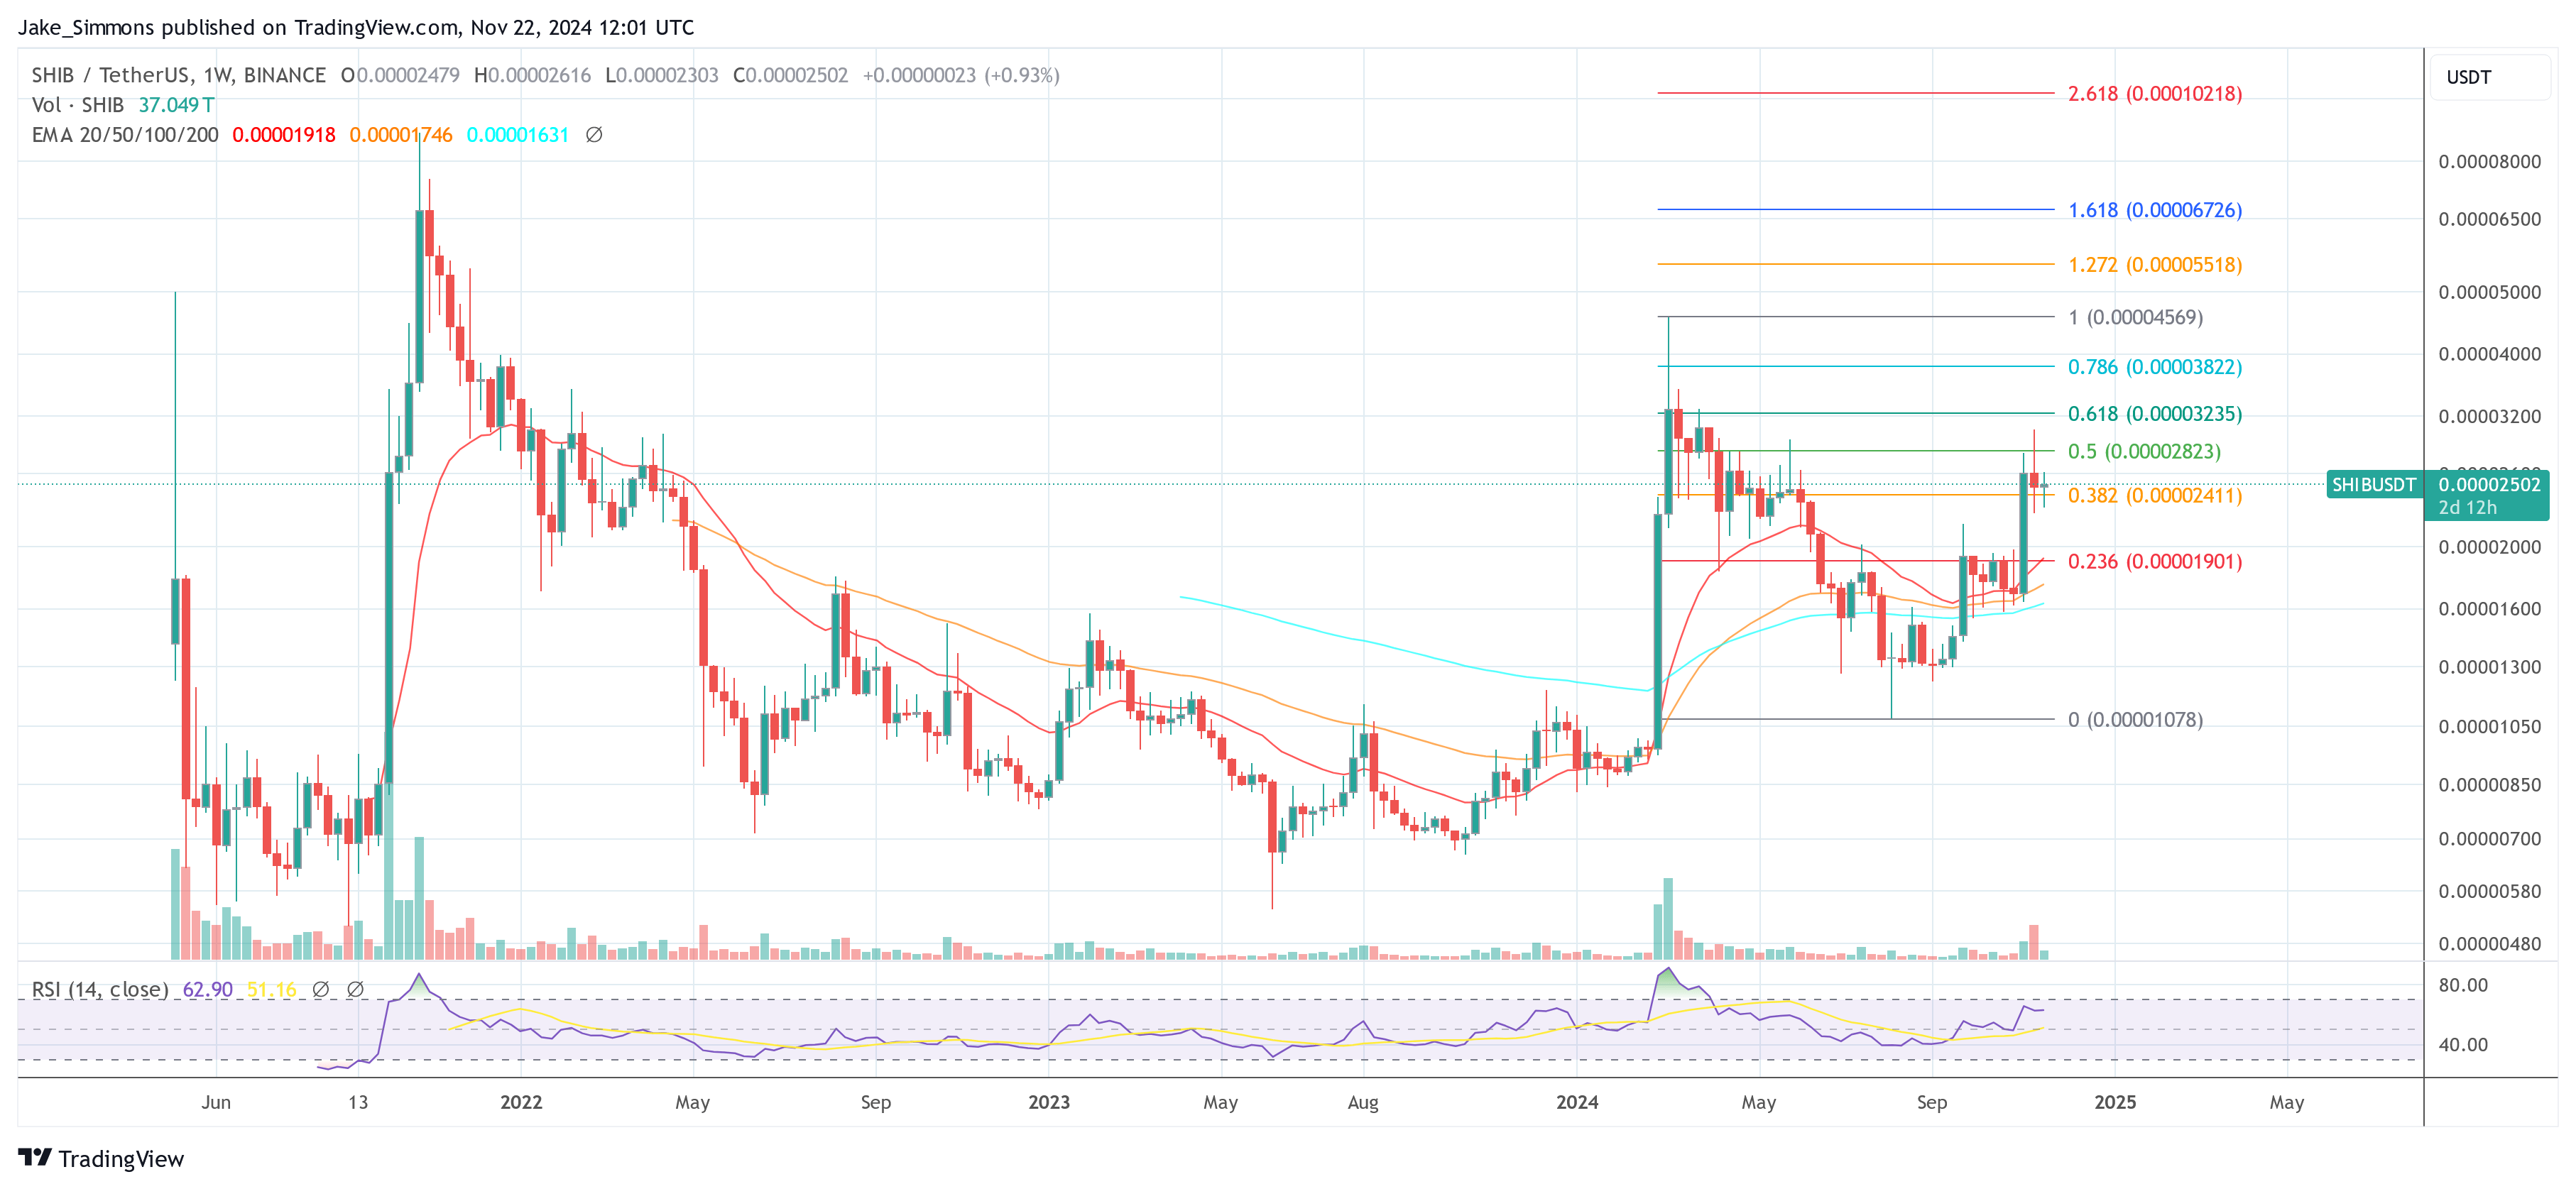
Task: Click the Jun label on time axis
Action: click(216, 1102)
